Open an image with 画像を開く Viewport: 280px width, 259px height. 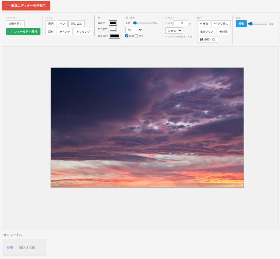pyautogui.click(x=15, y=24)
